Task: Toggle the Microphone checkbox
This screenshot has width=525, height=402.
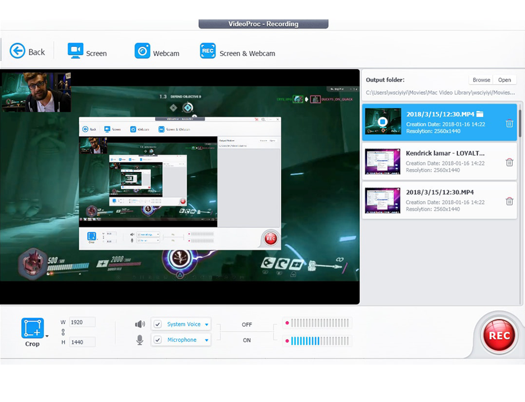Action: coord(157,339)
